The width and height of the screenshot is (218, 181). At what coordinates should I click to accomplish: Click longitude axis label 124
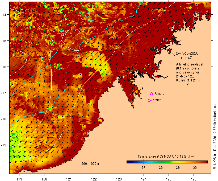click(x=144, y=179)
